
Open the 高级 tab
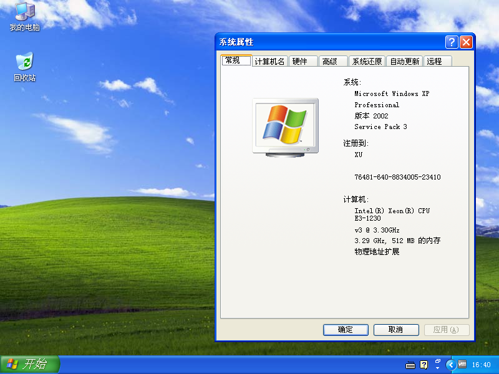click(333, 61)
